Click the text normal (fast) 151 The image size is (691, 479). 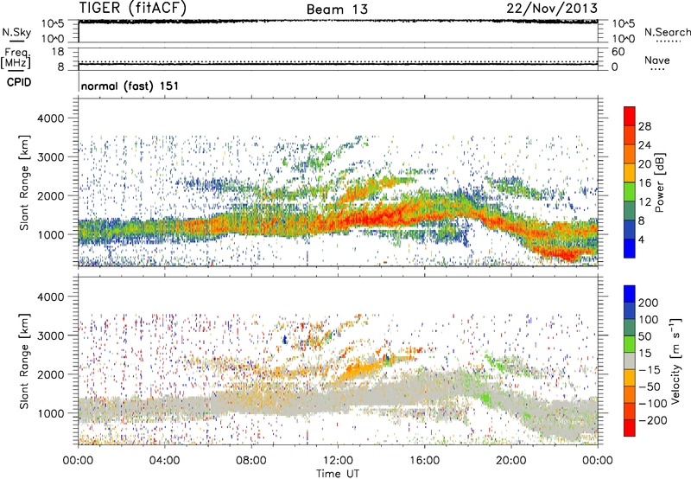pyautogui.click(x=130, y=86)
